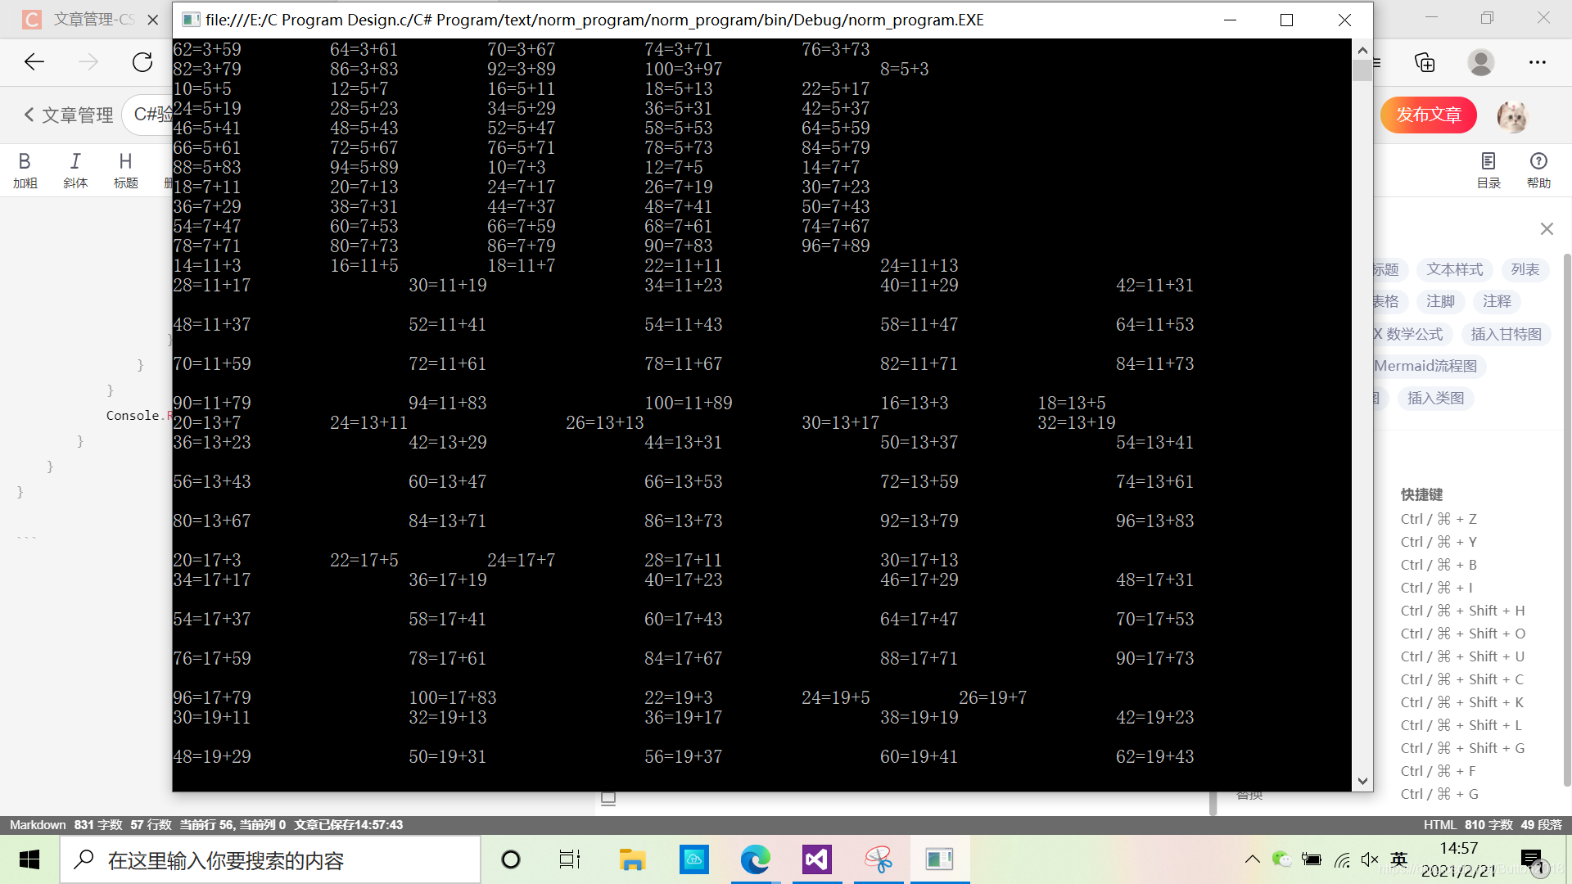Image resolution: width=1572 pixels, height=884 pixels.
Task: Click the browser forward arrow
Action: (x=88, y=62)
